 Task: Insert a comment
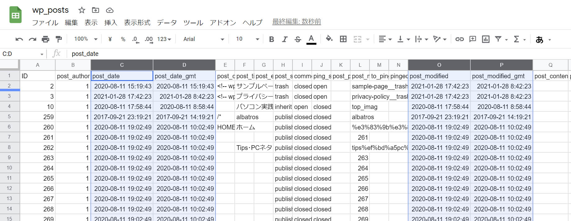[x=473, y=39]
